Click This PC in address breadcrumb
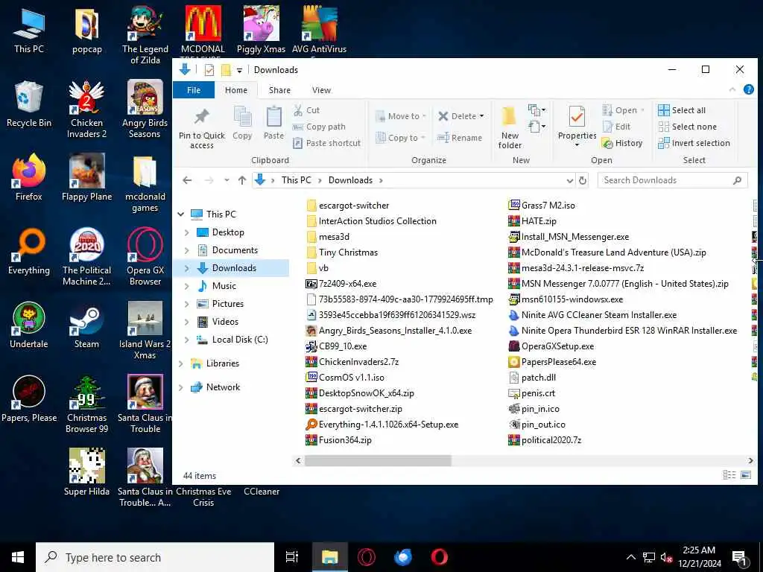This screenshot has width=763, height=572. coord(296,180)
